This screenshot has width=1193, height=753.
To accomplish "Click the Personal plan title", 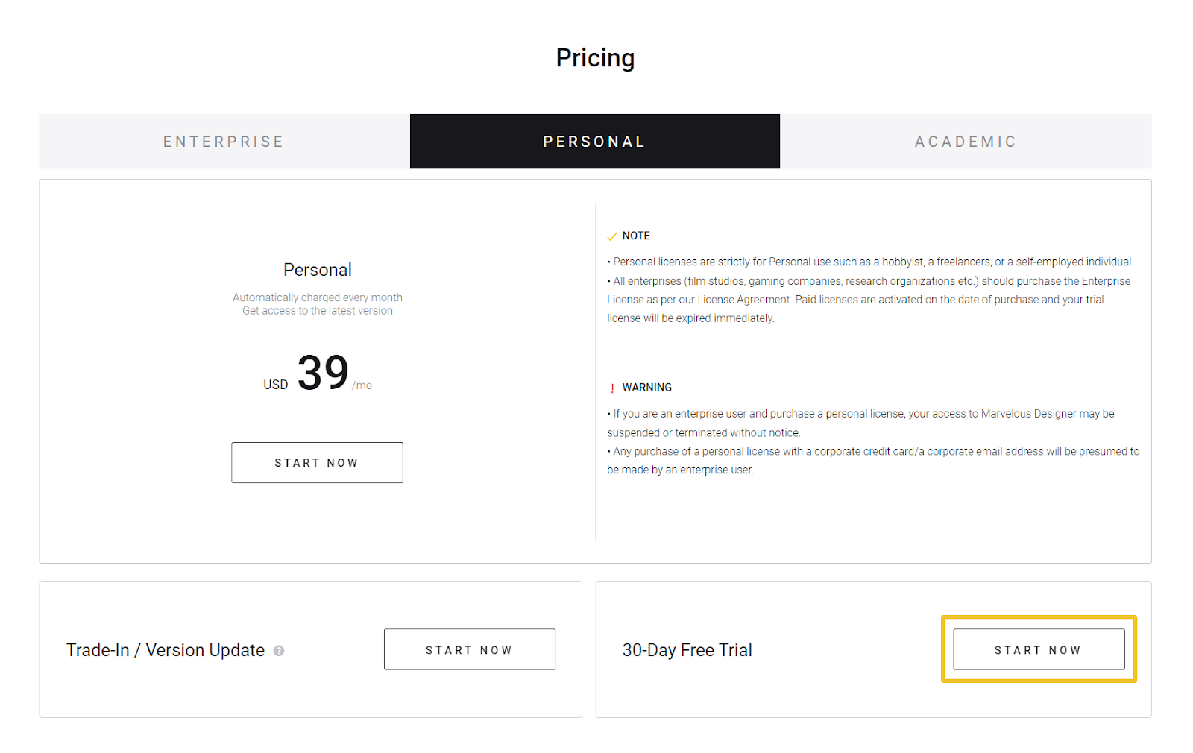I will pyautogui.click(x=317, y=270).
